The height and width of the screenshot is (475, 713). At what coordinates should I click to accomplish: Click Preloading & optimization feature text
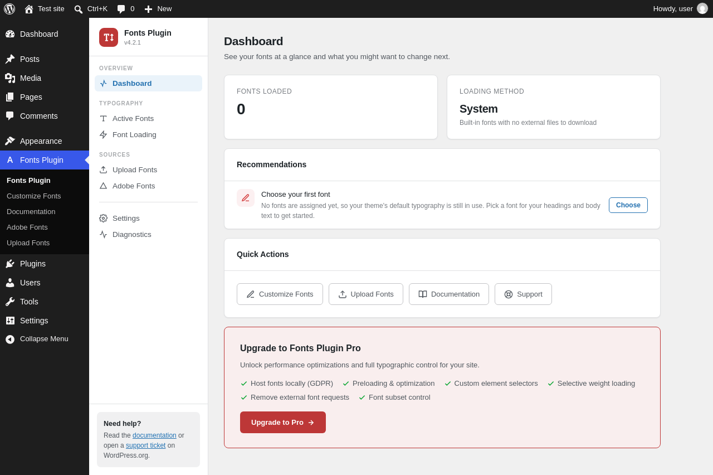click(x=394, y=384)
